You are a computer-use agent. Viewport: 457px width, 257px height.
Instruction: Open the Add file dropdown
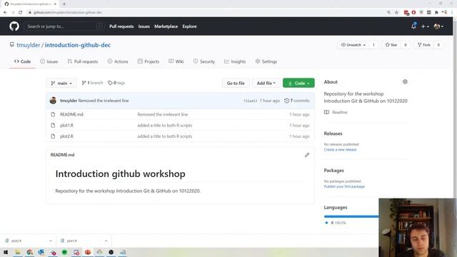[266, 83]
